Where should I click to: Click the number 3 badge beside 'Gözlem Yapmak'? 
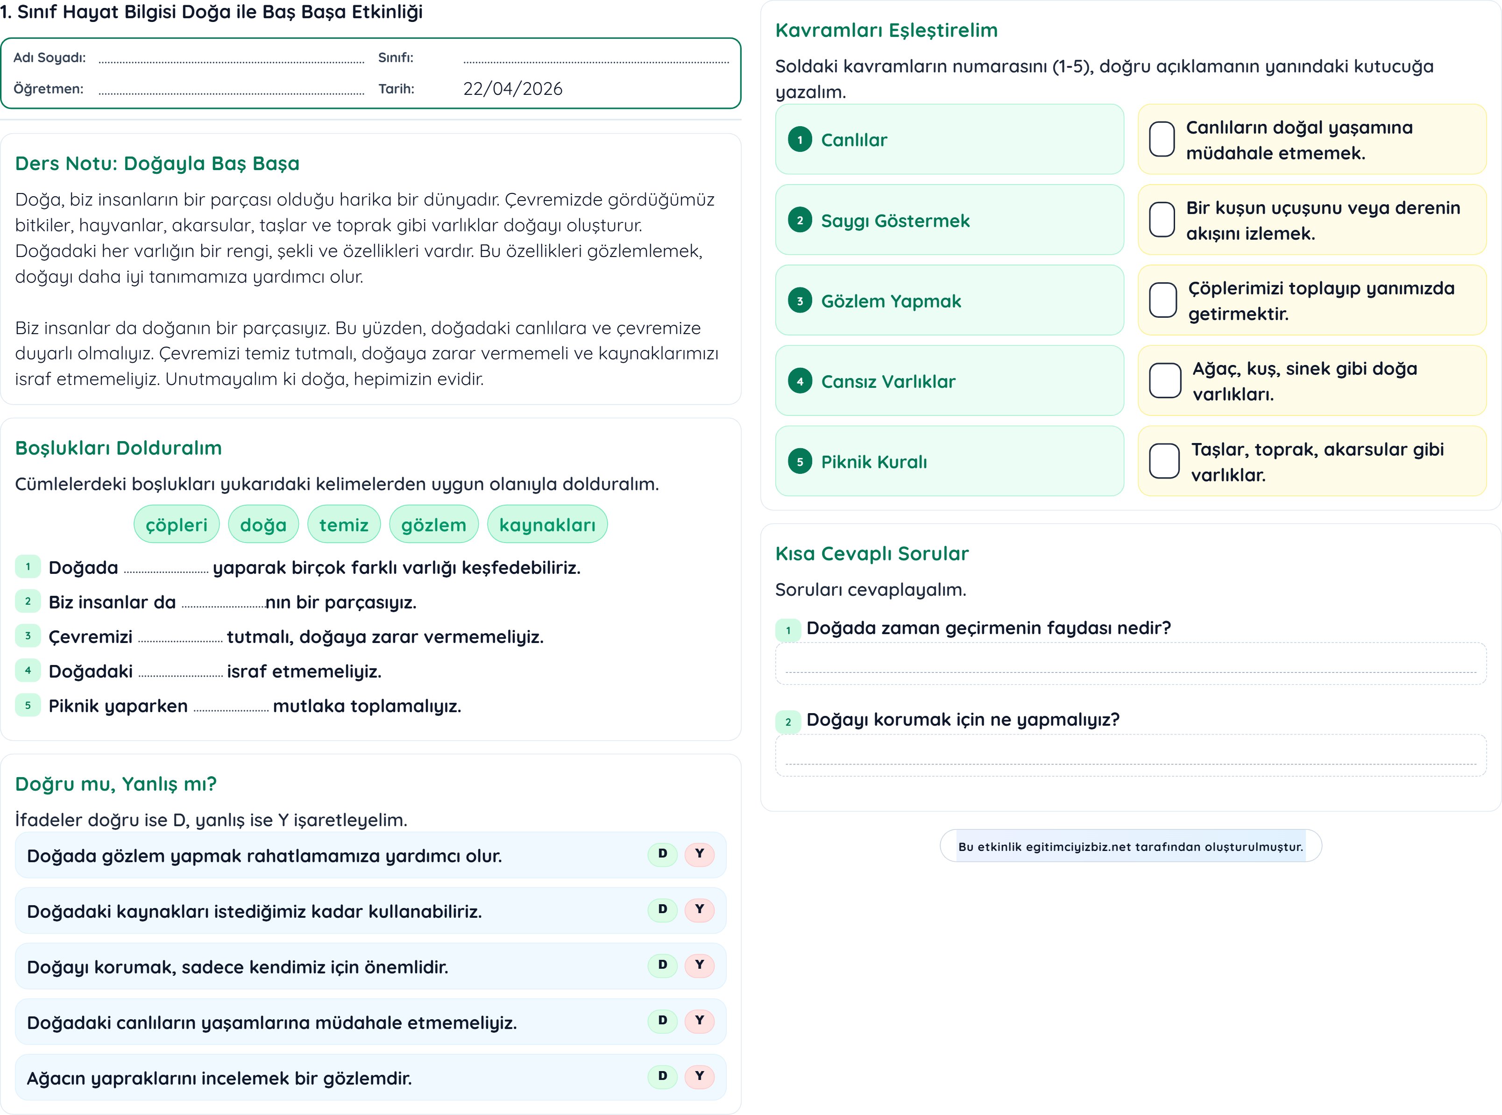click(800, 301)
